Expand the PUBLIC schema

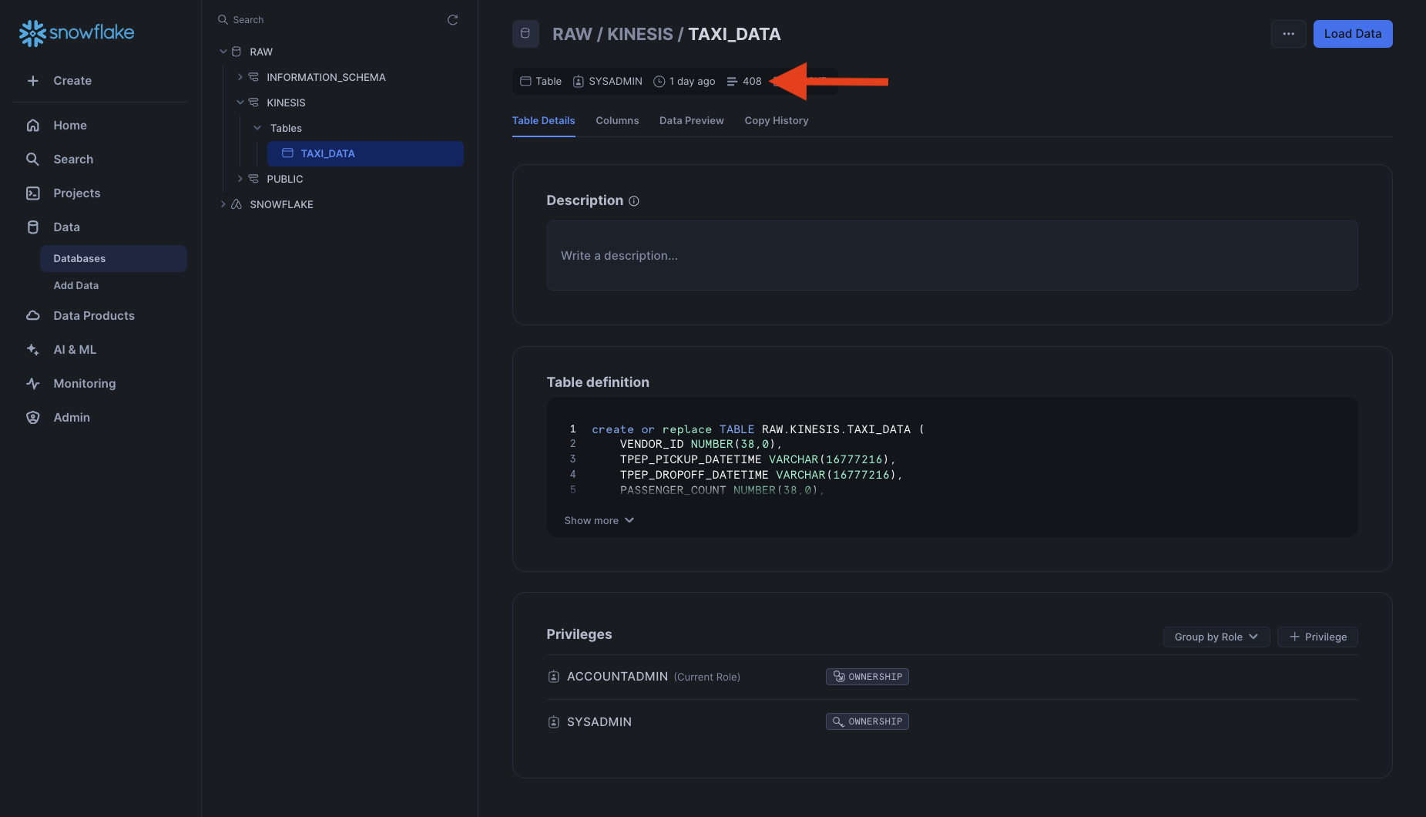(x=240, y=179)
